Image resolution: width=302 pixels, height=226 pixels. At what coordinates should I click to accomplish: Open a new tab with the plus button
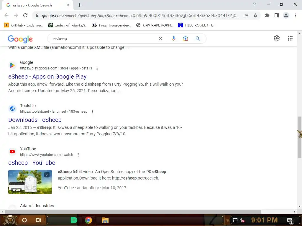(80, 5)
